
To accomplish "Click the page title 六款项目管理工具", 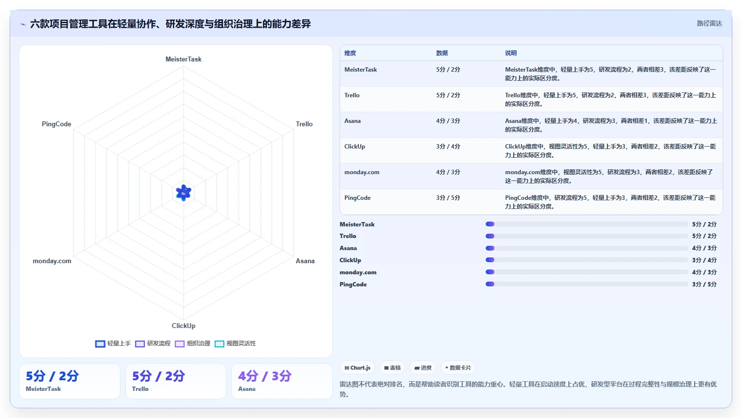I will click(x=170, y=24).
